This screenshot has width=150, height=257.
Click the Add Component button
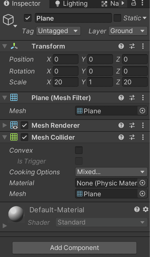point(74,248)
